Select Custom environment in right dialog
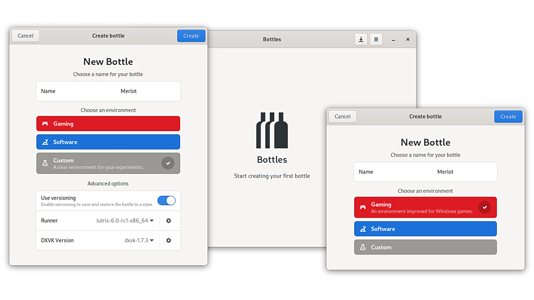534x300 pixels. coord(425,247)
